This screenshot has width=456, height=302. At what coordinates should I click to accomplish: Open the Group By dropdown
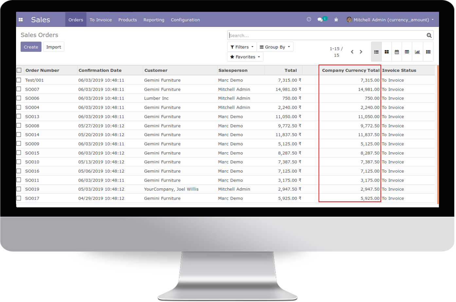[x=275, y=47]
